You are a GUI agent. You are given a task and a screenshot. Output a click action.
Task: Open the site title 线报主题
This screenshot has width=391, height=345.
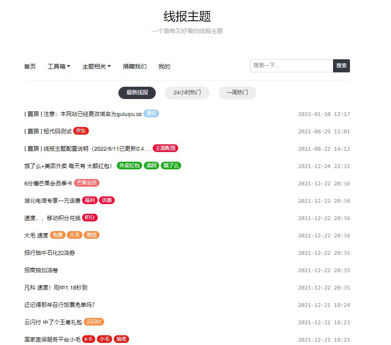point(187,17)
